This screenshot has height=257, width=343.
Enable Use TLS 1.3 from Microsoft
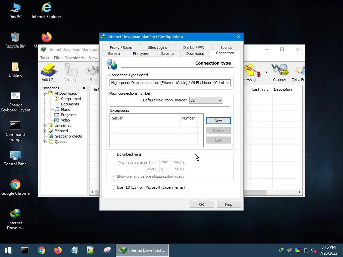[x=114, y=187]
